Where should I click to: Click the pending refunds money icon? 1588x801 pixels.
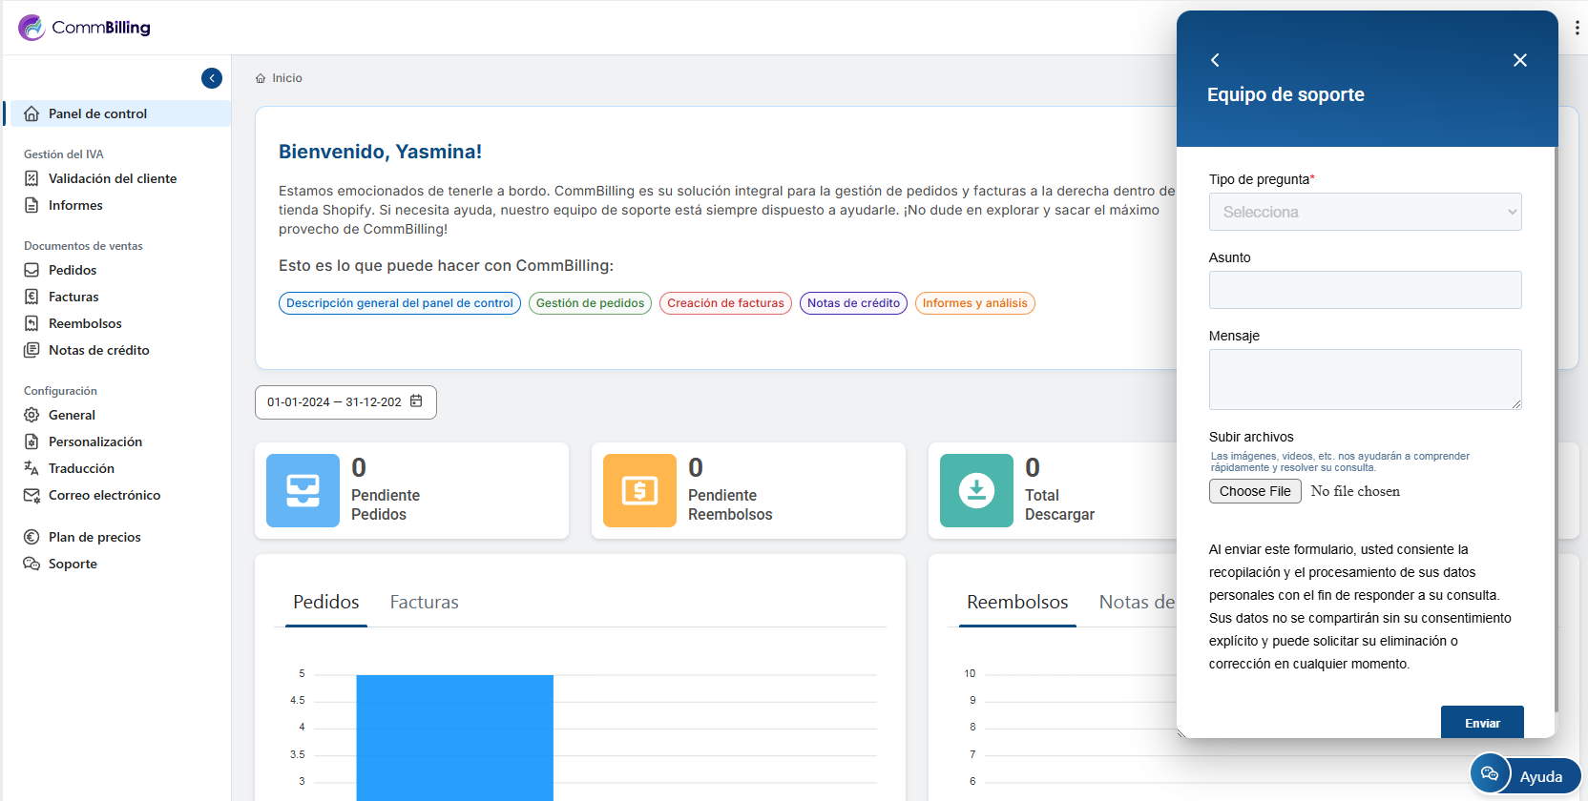tap(639, 490)
